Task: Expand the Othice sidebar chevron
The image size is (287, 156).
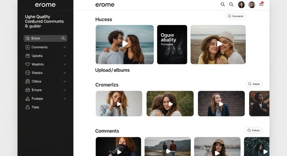Action: click(x=65, y=81)
